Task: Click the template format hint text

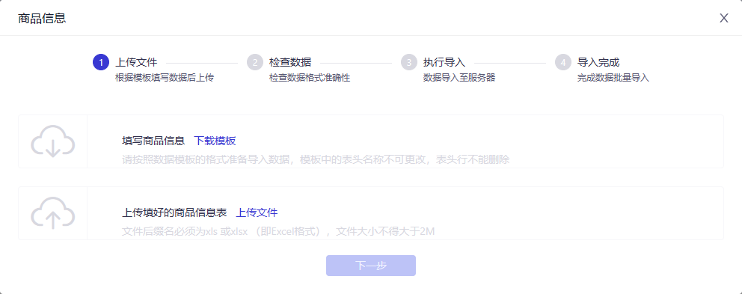Action: click(316, 159)
